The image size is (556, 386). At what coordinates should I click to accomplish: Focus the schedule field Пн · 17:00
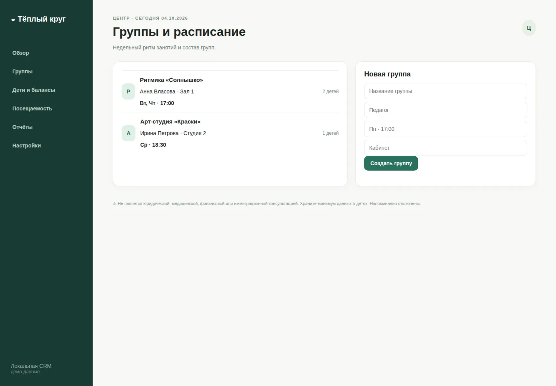coord(445,129)
